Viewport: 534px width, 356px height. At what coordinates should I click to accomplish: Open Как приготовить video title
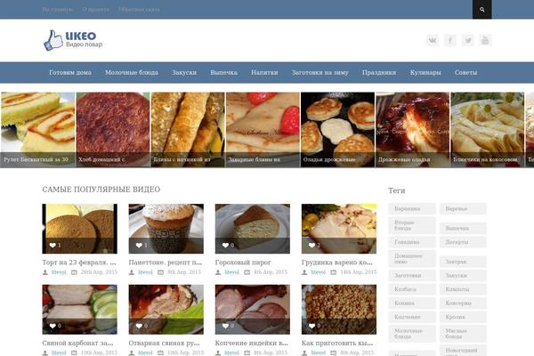[337, 343]
